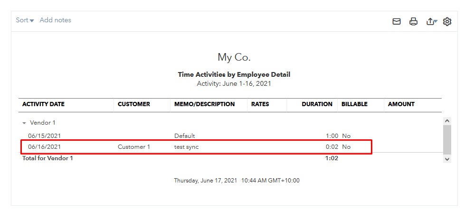Open report settings gear icon
474x218 pixels.
coord(447,21)
